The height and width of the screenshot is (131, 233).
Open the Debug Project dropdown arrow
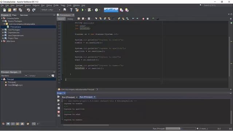point(92,10)
